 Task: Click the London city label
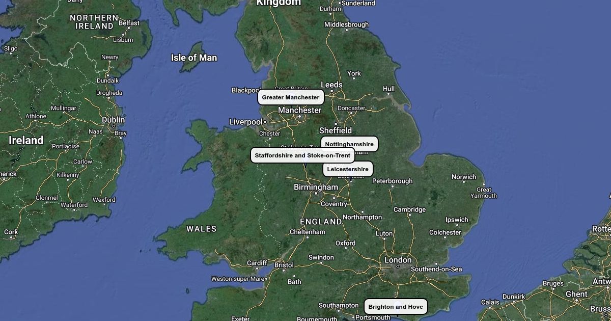tap(398, 260)
